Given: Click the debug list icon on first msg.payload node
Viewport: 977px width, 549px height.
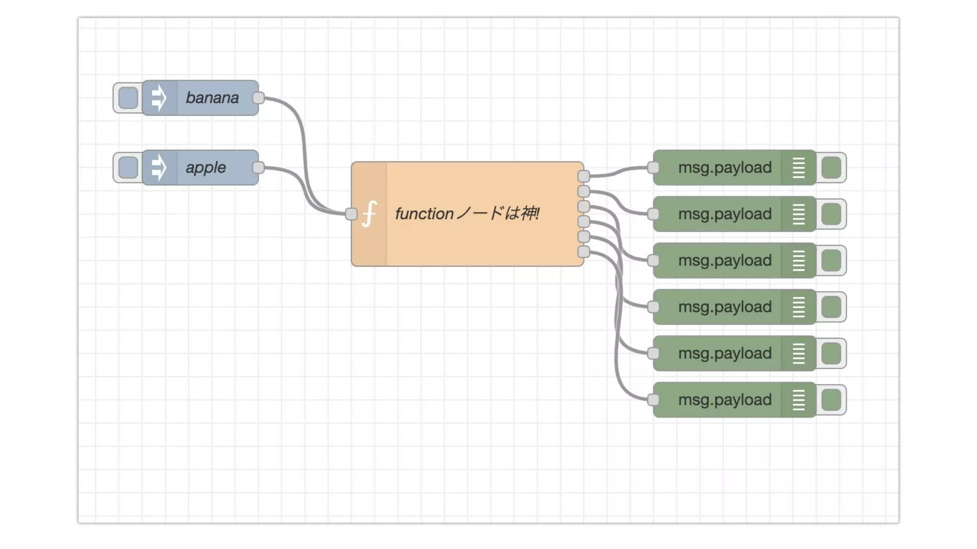Looking at the screenshot, I should coord(799,168).
